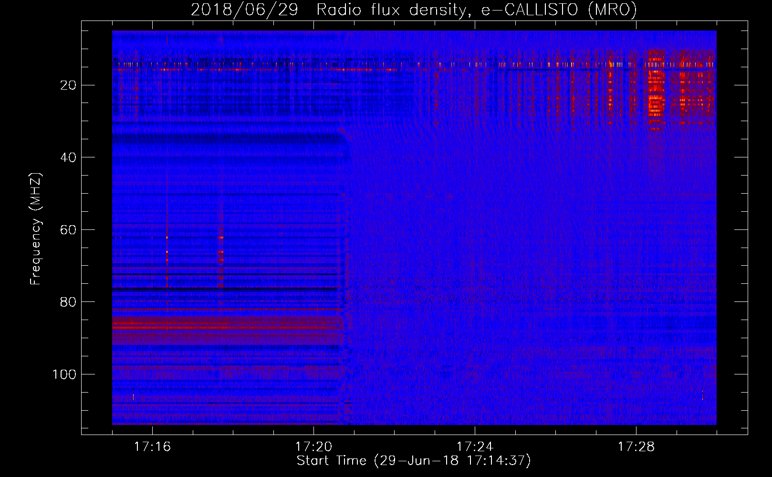The height and width of the screenshot is (477, 772).
Task: Select the 17:16 time tick label
Action: [152, 447]
